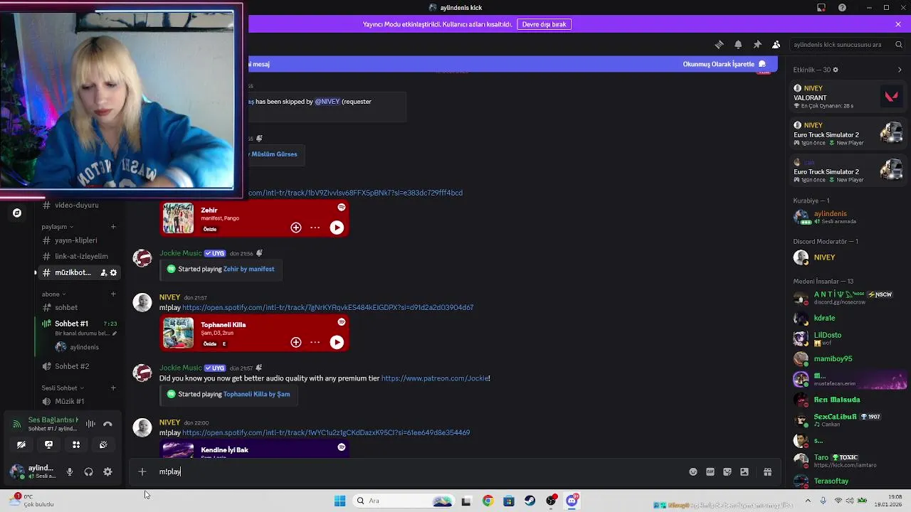This screenshot has width=911, height=512.
Task: Start an activity icon
Action: coord(76,444)
